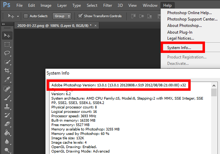
Task: Open the Type menu
Action: 77,6
